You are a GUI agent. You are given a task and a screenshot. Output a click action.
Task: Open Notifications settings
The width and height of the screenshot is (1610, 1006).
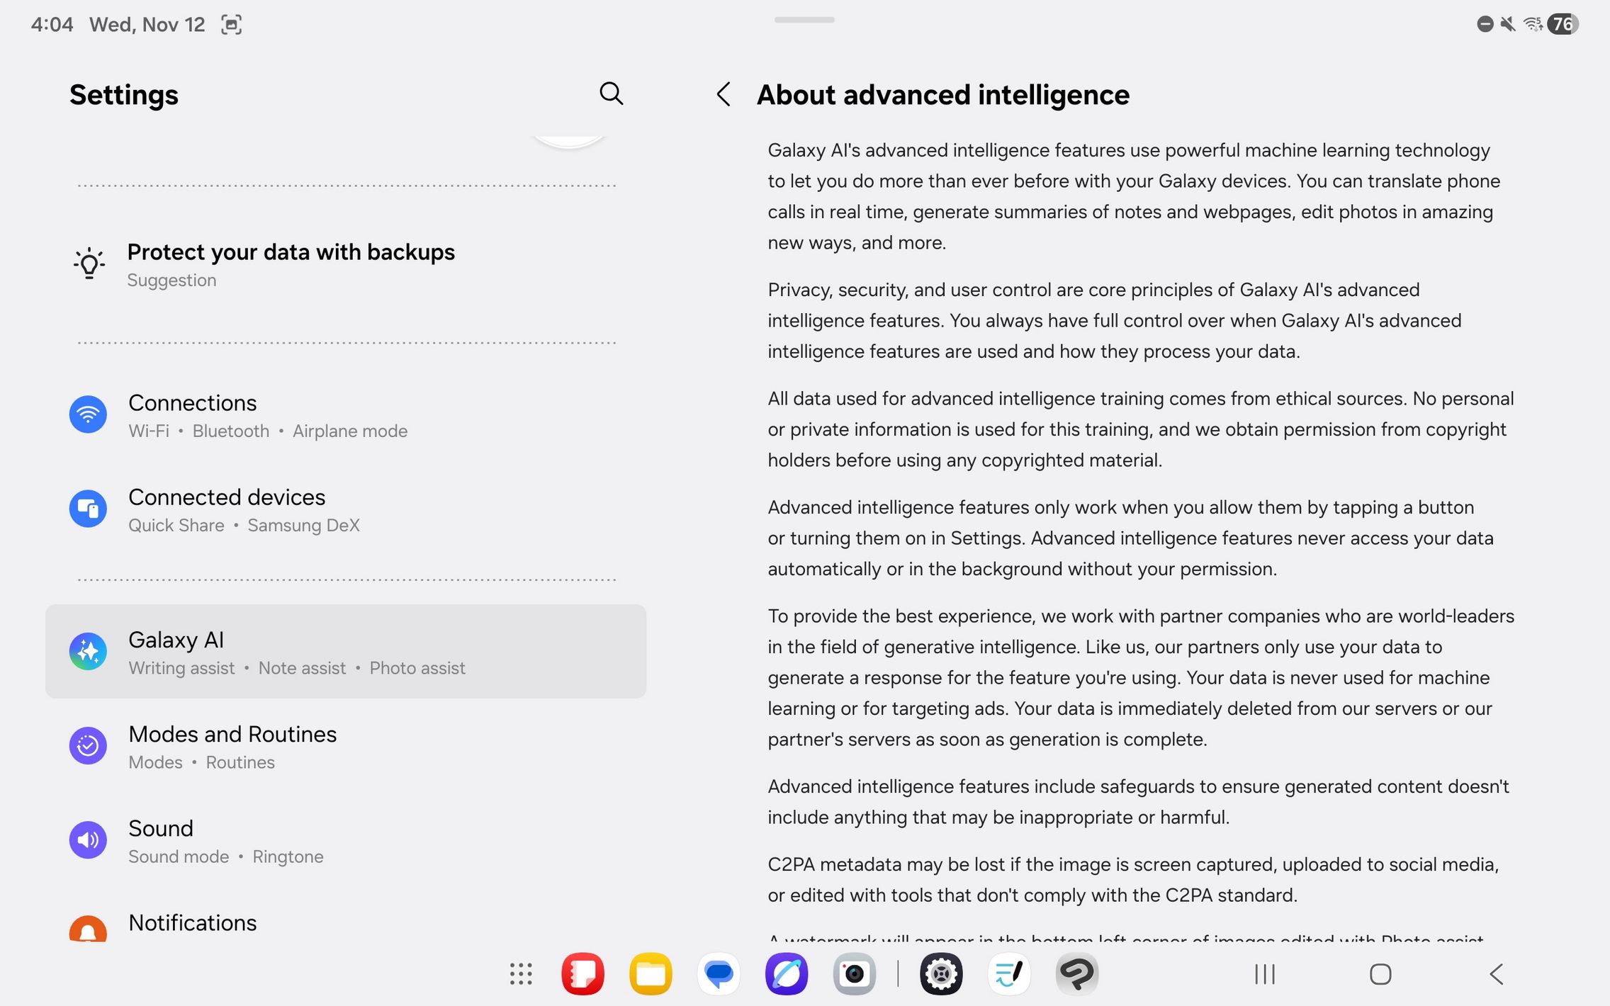tap(193, 923)
